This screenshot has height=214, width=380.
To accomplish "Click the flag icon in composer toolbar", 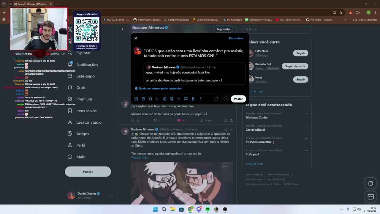I will tap(186, 99).
